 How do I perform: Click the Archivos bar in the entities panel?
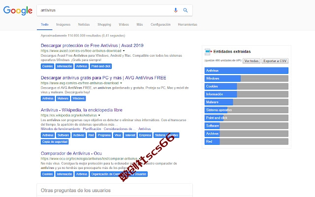pos(246,133)
